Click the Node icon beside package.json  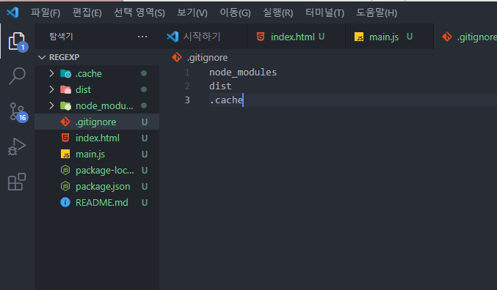coord(65,186)
